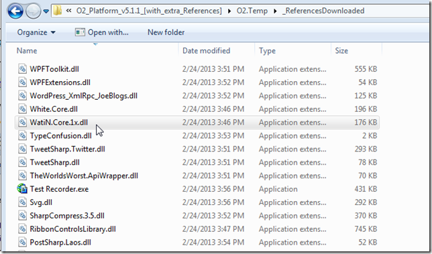Select O2.Temp breadcrumb segment
Image resolution: width=432 pixels, height=254 pixels.
coord(252,11)
